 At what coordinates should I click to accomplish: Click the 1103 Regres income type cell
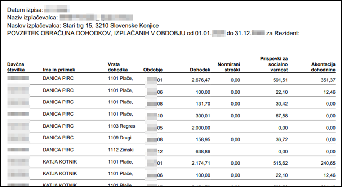(121, 126)
